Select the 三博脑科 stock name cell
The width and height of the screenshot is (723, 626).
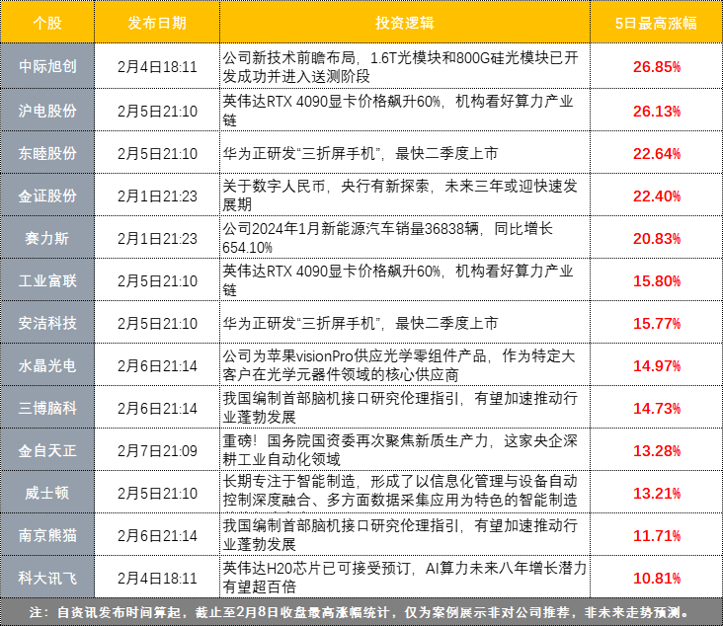[47, 408]
